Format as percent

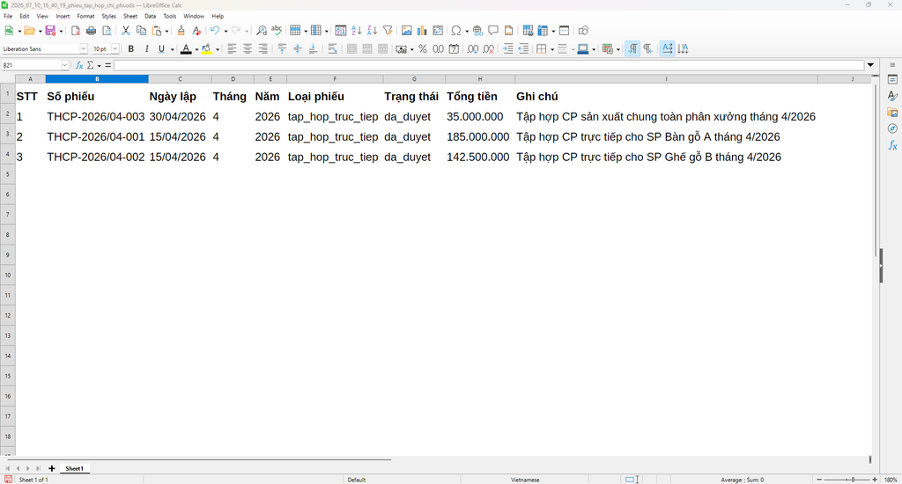click(x=423, y=49)
